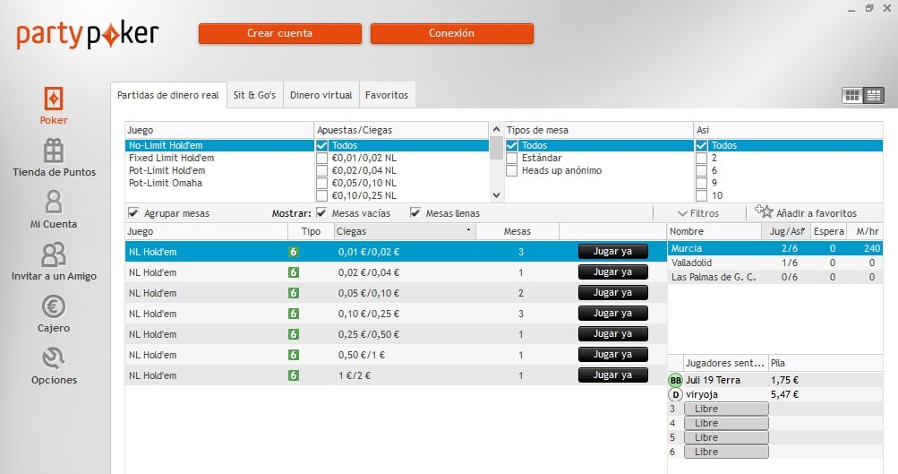Check the Heads up anónimo box
This screenshot has width=898, height=474.
click(512, 171)
